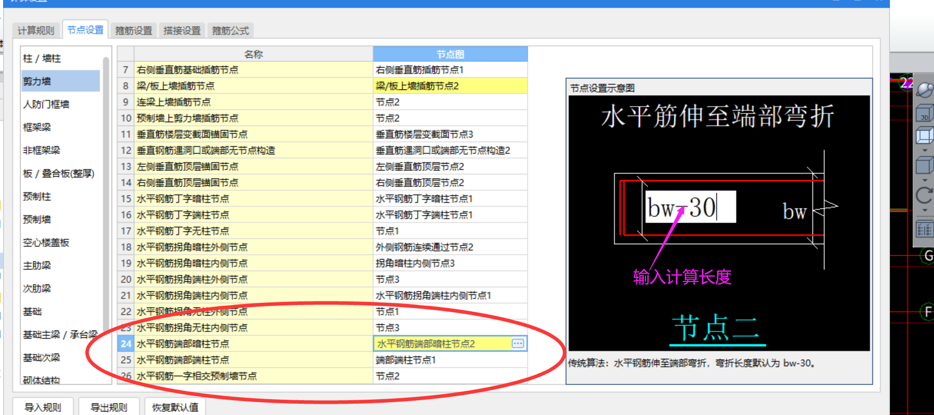
Task: Select row 8 梁/板上墙插筋节点
Action: [254, 86]
